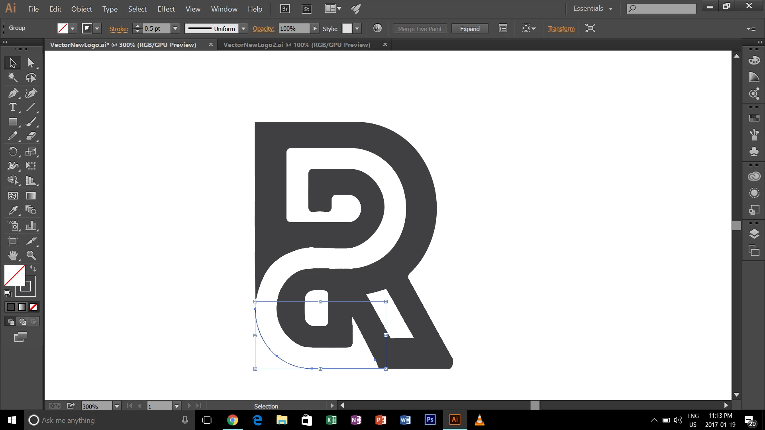
Task: Open the stroke weight dropdown
Action: click(175, 28)
